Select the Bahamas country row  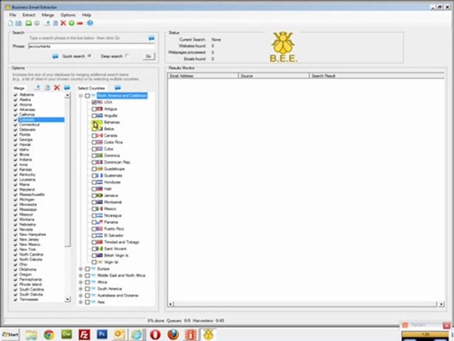click(x=112, y=122)
